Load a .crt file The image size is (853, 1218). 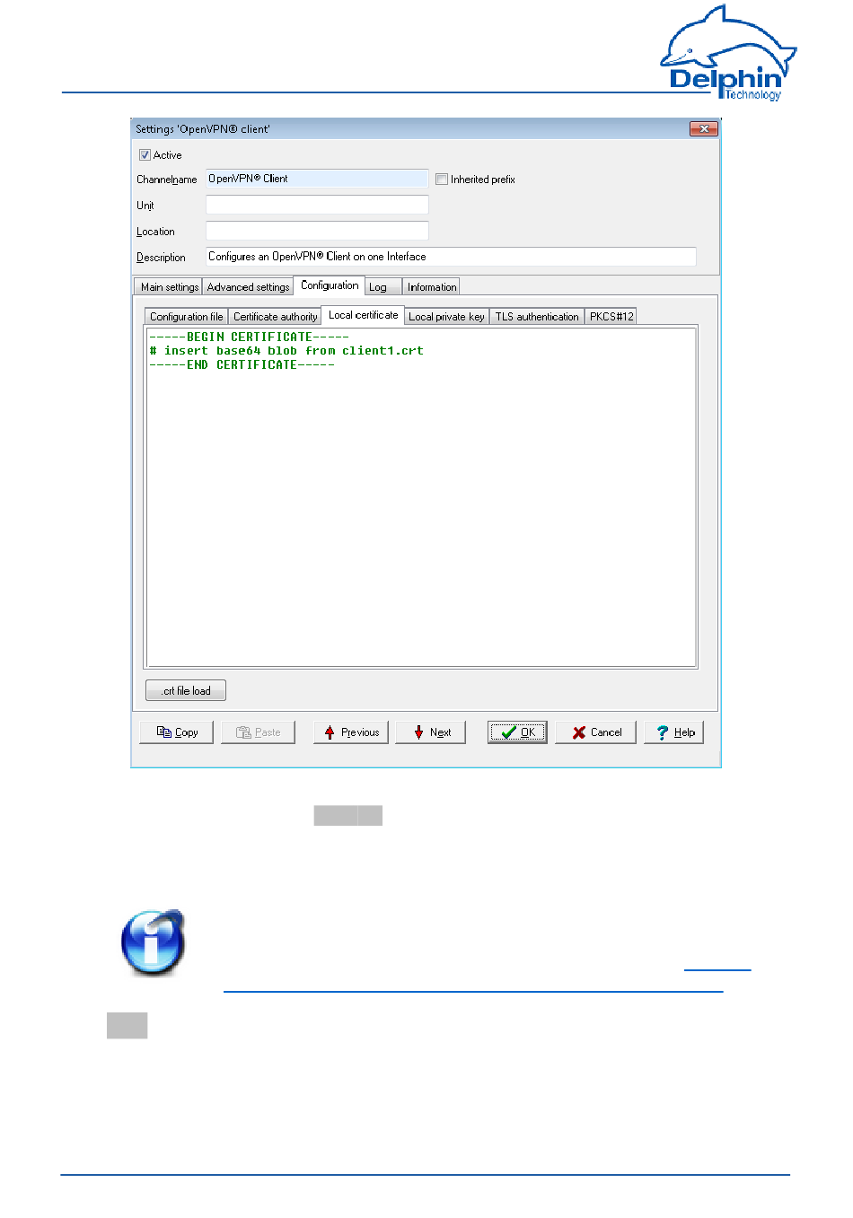(186, 690)
